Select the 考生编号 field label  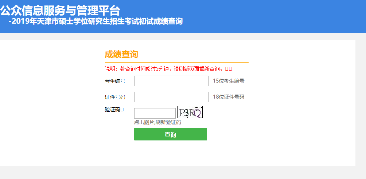(x=115, y=81)
